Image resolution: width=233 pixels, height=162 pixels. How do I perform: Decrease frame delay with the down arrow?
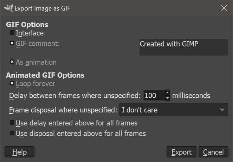tap(168, 98)
